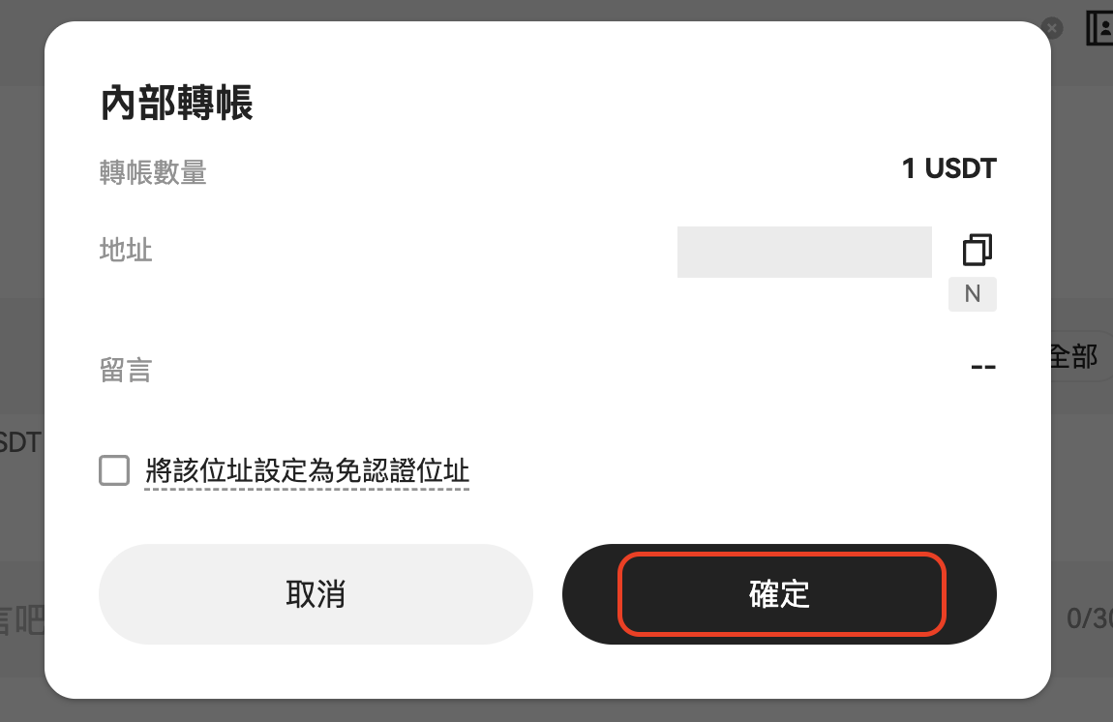This screenshot has height=722, width=1113.
Task: Click the 將該位址設定為免認證位址 label
Action: pos(307,471)
